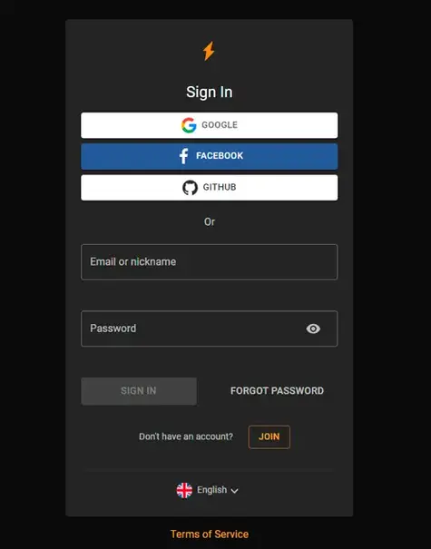
Task: Sign in with the Facebook button
Action: (x=210, y=156)
